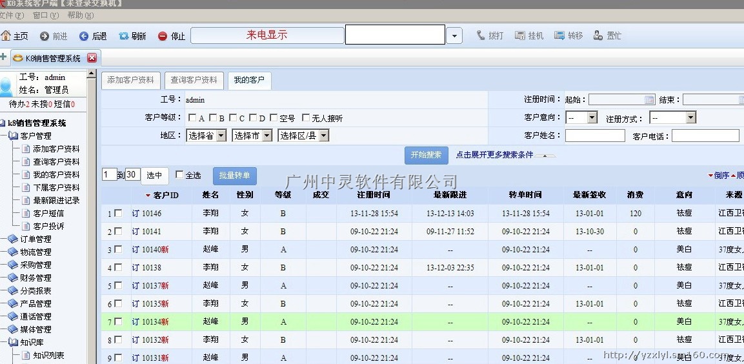Click the call transfer (转移) icon
The image size is (744, 364).
pos(559,35)
